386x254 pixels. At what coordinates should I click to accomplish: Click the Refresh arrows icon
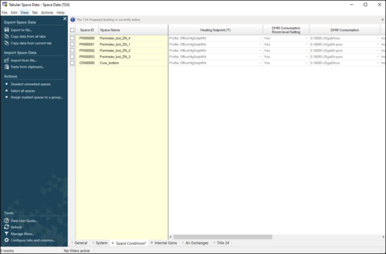tap(6, 227)
